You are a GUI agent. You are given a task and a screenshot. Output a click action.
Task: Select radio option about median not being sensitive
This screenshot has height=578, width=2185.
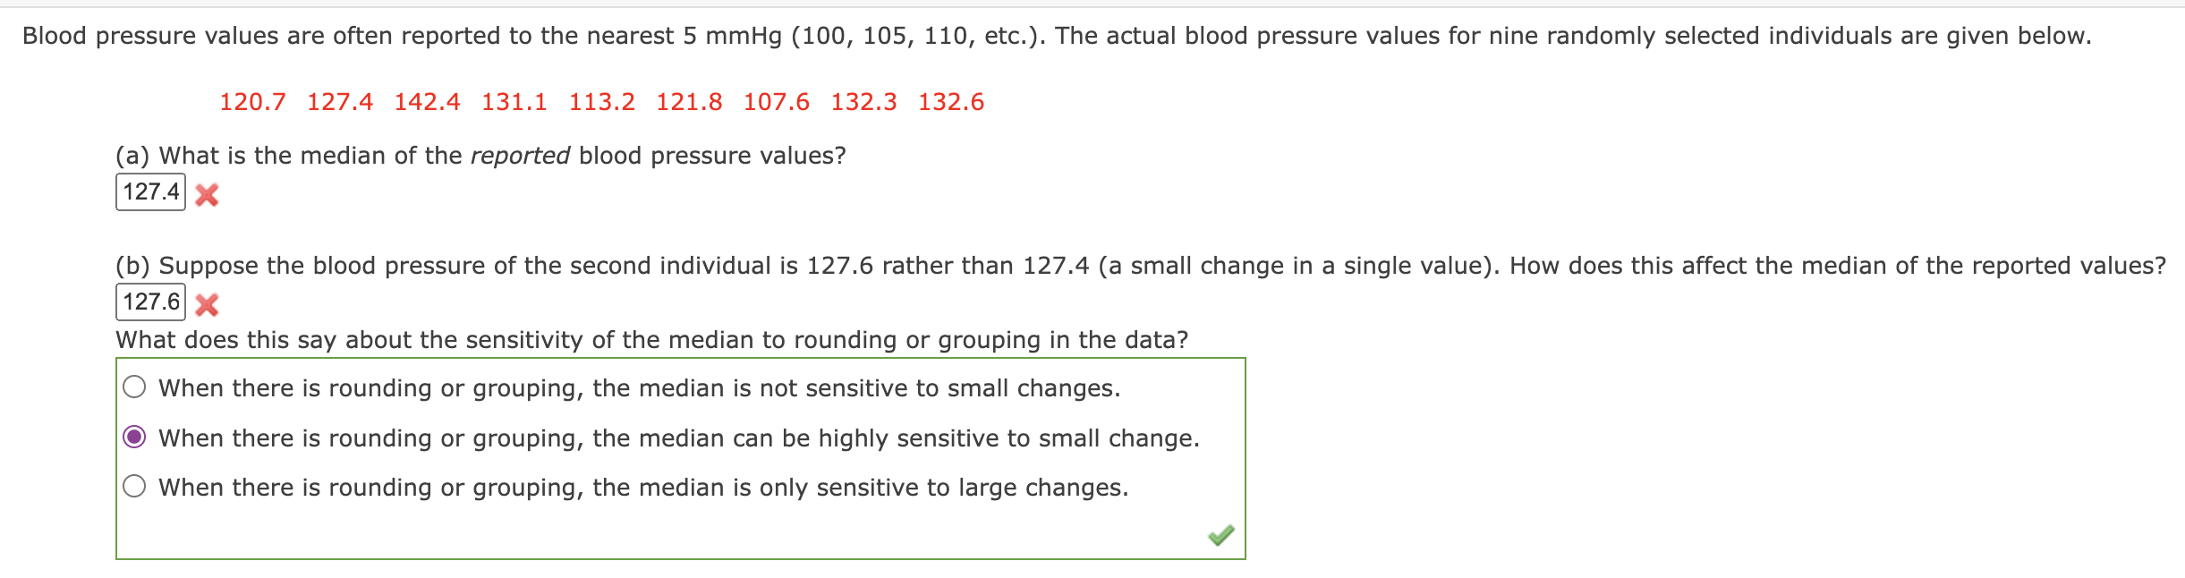tap(134, 387)
